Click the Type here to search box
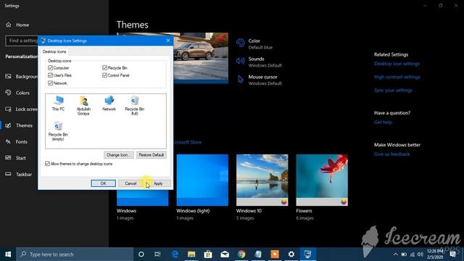Image resolution: width=464 pixels, height=261 pixels. pos(75,254)
